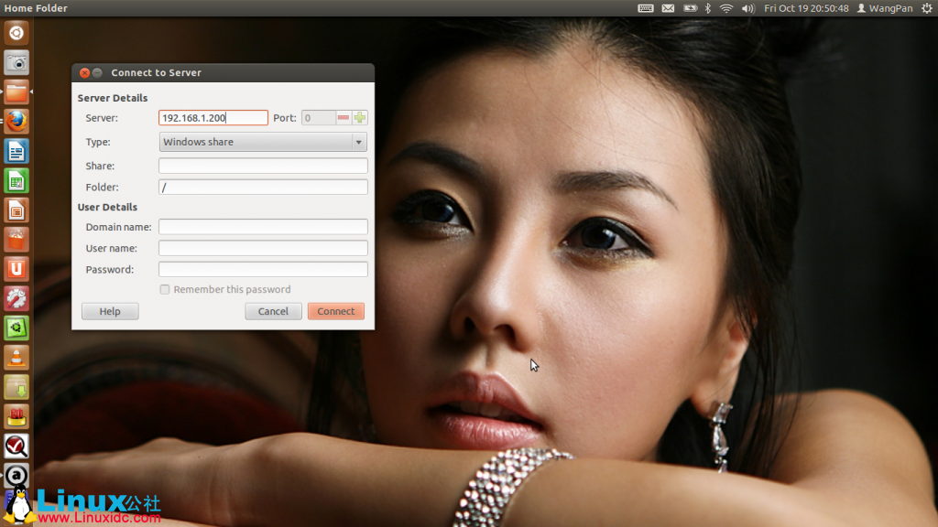Screen dimensions: 938x527
Task: Open the green download arrow dock icon
Action: coord(16,387)
